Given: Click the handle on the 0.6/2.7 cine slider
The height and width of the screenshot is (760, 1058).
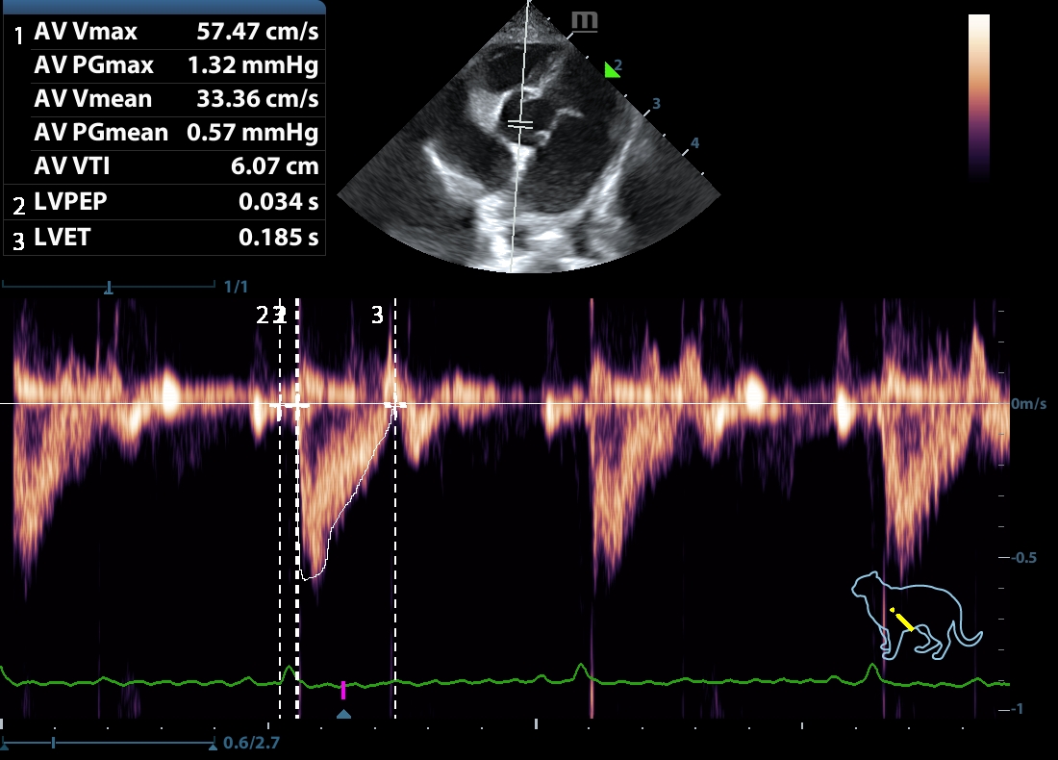Looking at the screenshot, I should (54, 744).
